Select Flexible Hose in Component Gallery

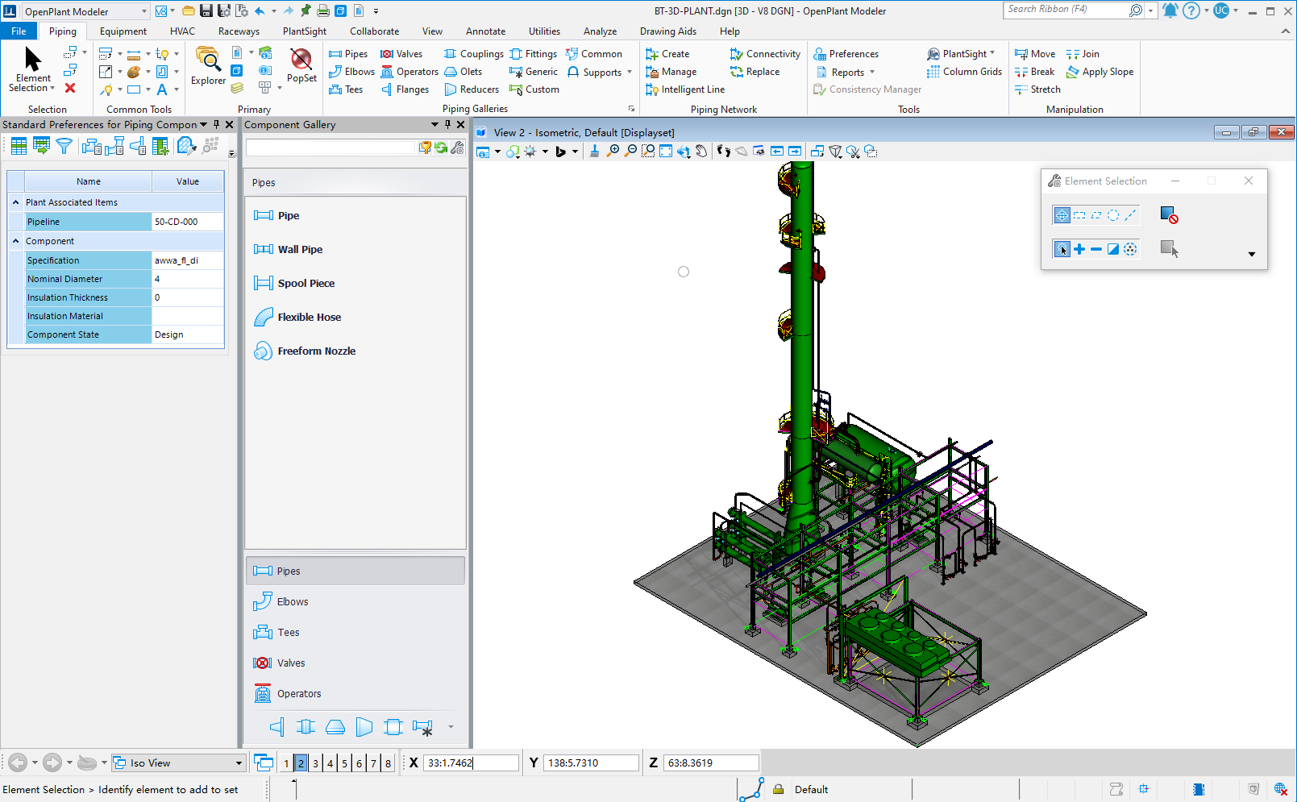pyautogui.click(x=298, y=317)
